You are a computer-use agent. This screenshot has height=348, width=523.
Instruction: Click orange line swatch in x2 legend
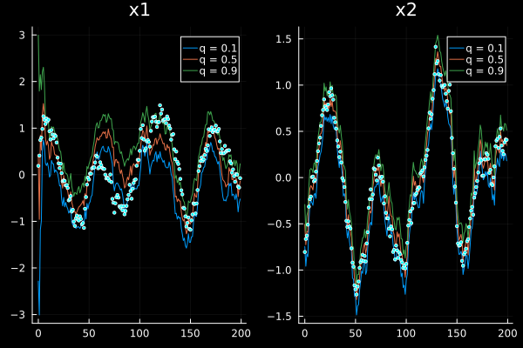point(457,60)
